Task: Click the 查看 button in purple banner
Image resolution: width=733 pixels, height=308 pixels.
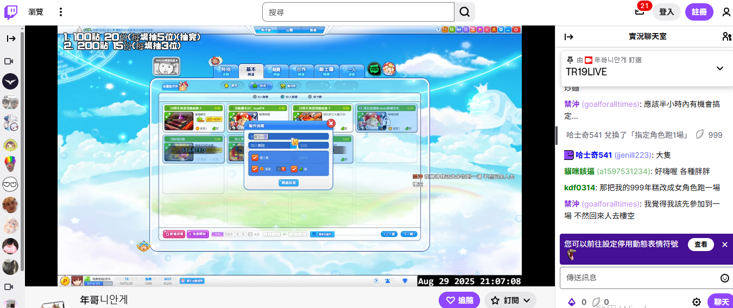Action: tap(700, 245)
